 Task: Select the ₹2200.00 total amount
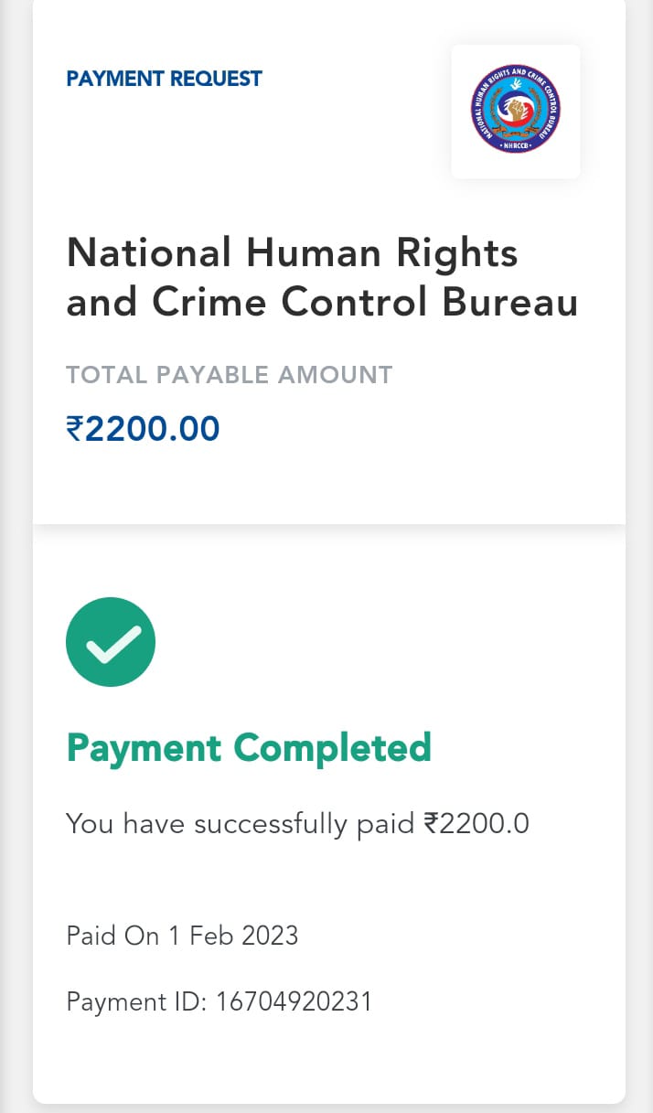(144, 428)
